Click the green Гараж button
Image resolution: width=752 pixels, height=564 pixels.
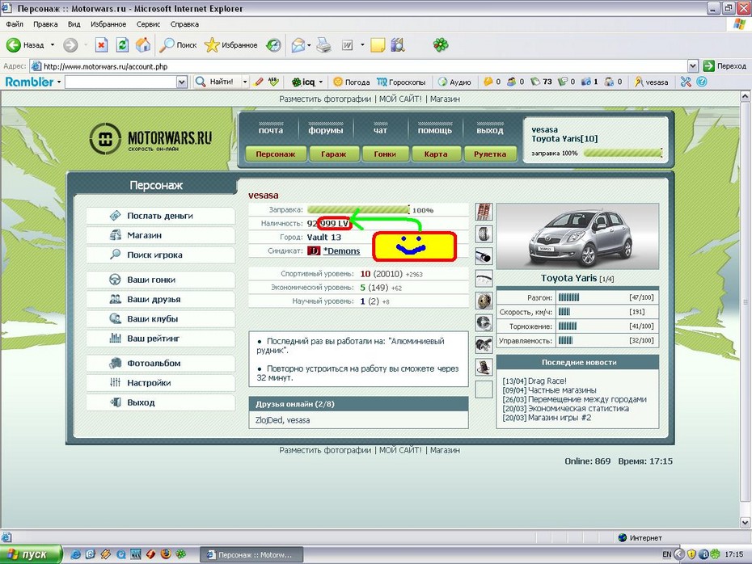pyautogui.click(x=334, y=154)
